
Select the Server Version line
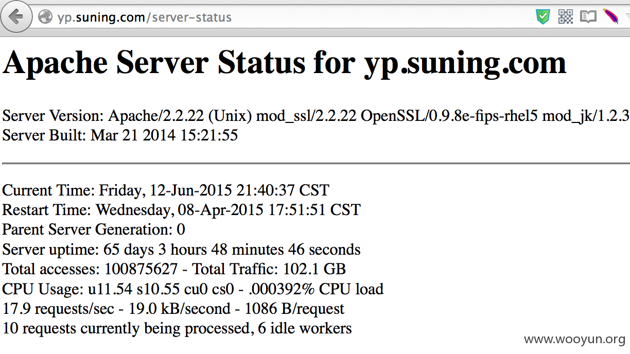click(316, 116)
